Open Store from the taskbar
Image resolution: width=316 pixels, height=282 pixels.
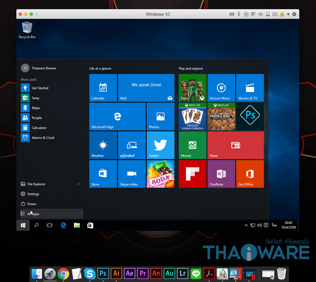[90, 225]
